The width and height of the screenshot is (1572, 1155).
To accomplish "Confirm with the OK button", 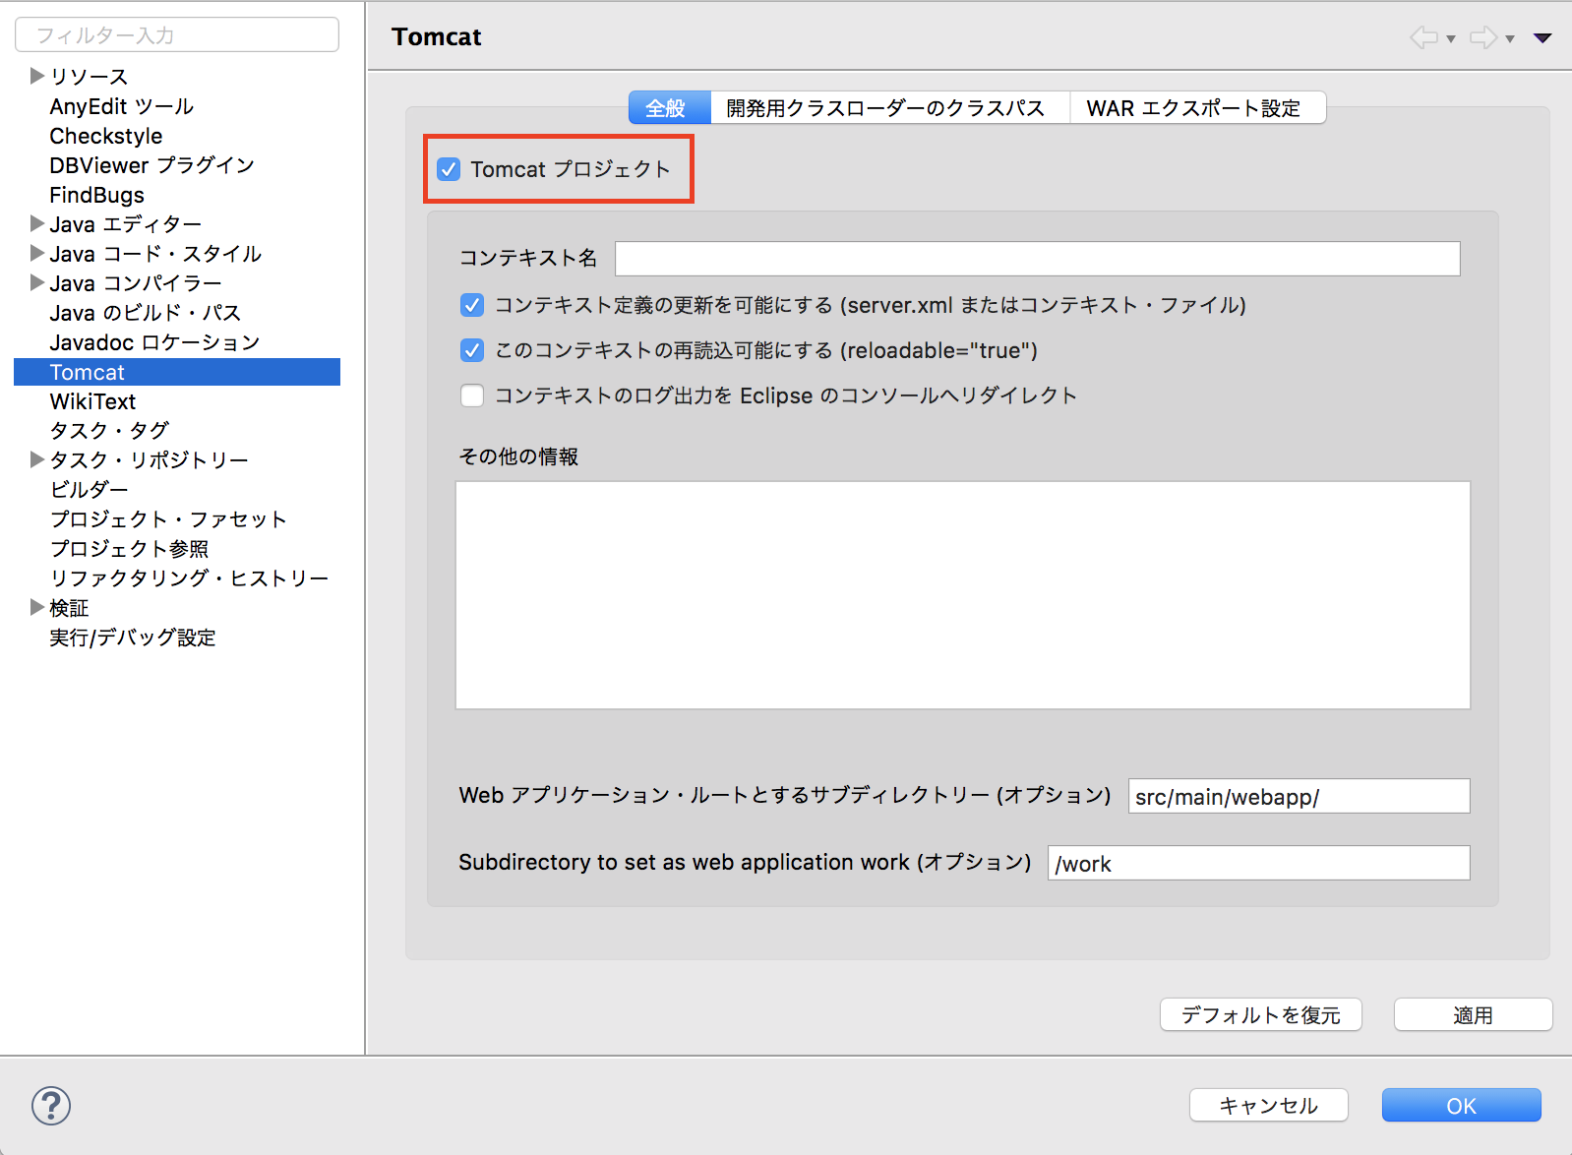I will [x=1461, y=1105].
